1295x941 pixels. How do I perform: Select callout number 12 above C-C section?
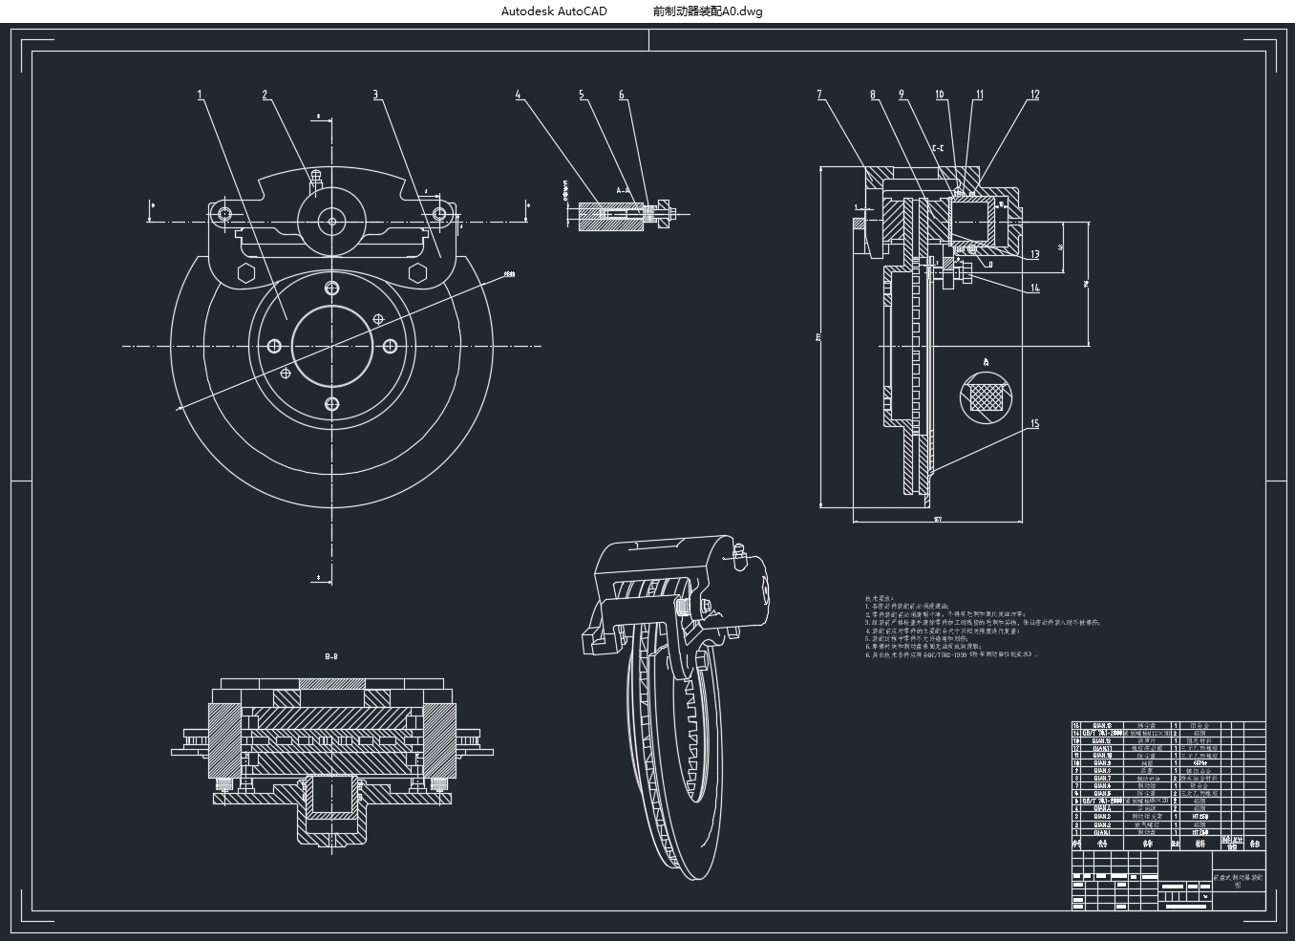point(1034,95)
